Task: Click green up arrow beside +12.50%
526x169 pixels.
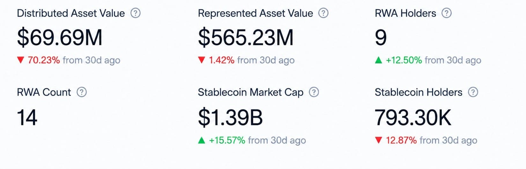Action: point(379,60)
